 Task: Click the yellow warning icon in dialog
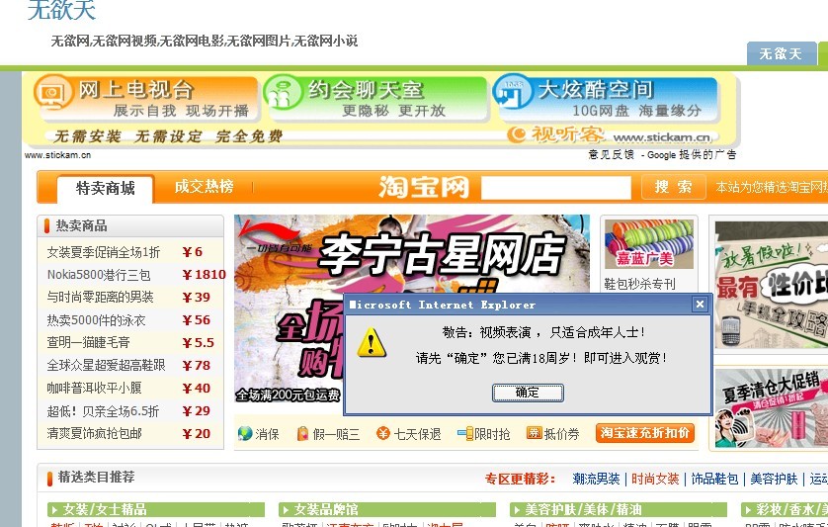[372, 343]
